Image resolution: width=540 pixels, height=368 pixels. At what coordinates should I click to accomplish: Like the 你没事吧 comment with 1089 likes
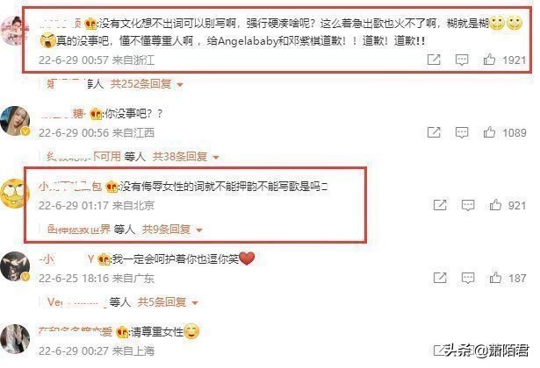pos(489,132)
